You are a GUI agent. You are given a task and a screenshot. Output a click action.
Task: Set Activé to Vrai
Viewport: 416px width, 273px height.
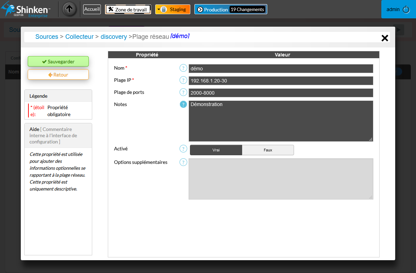[x=216, y=150]
